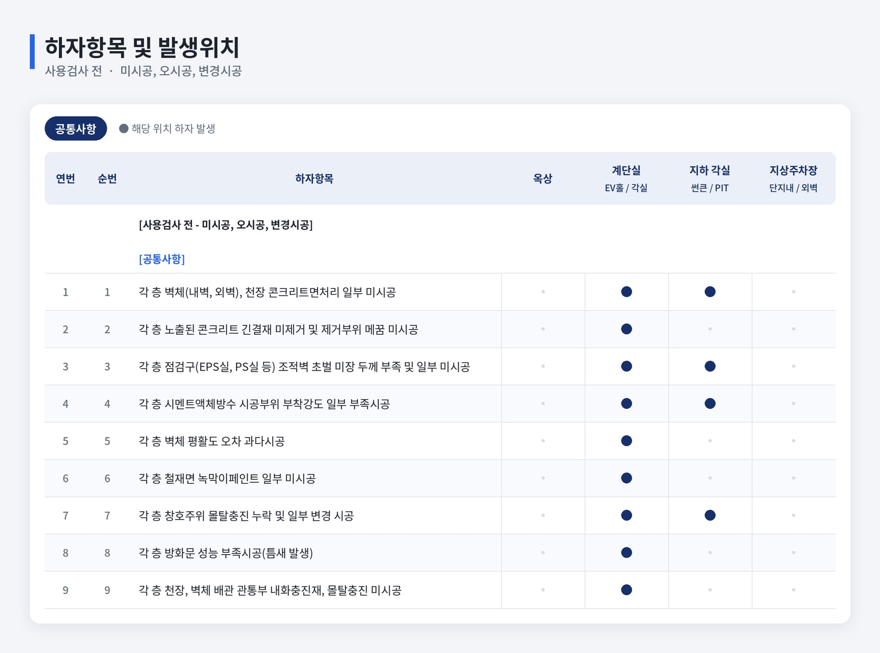
Task: Click the 순번 column header
Action: click(107, 179)
